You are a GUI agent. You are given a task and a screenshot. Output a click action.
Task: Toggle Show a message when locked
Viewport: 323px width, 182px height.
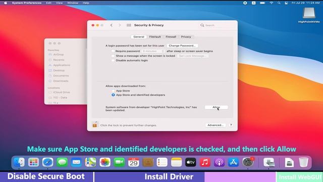pos(113,56)
